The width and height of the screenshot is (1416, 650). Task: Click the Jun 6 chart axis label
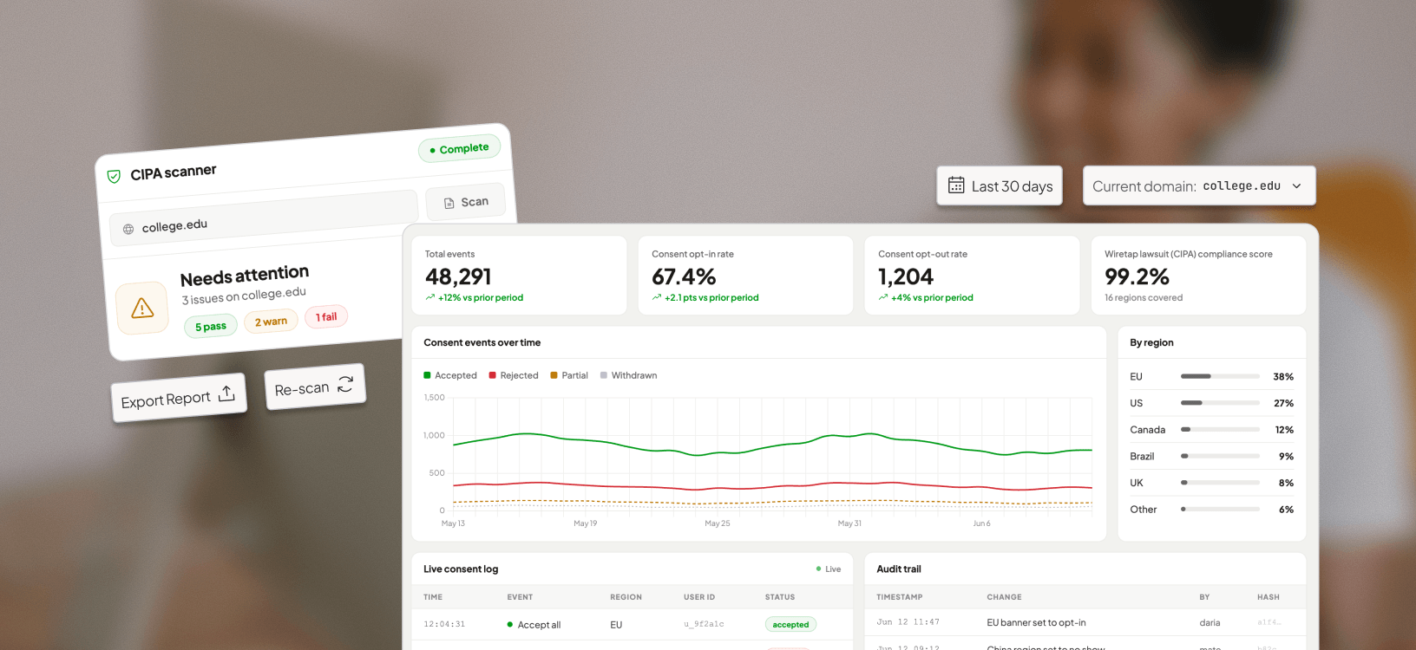[x=981, y=523]
